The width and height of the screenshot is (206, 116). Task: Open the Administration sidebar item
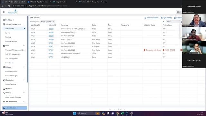pos(14,108)
